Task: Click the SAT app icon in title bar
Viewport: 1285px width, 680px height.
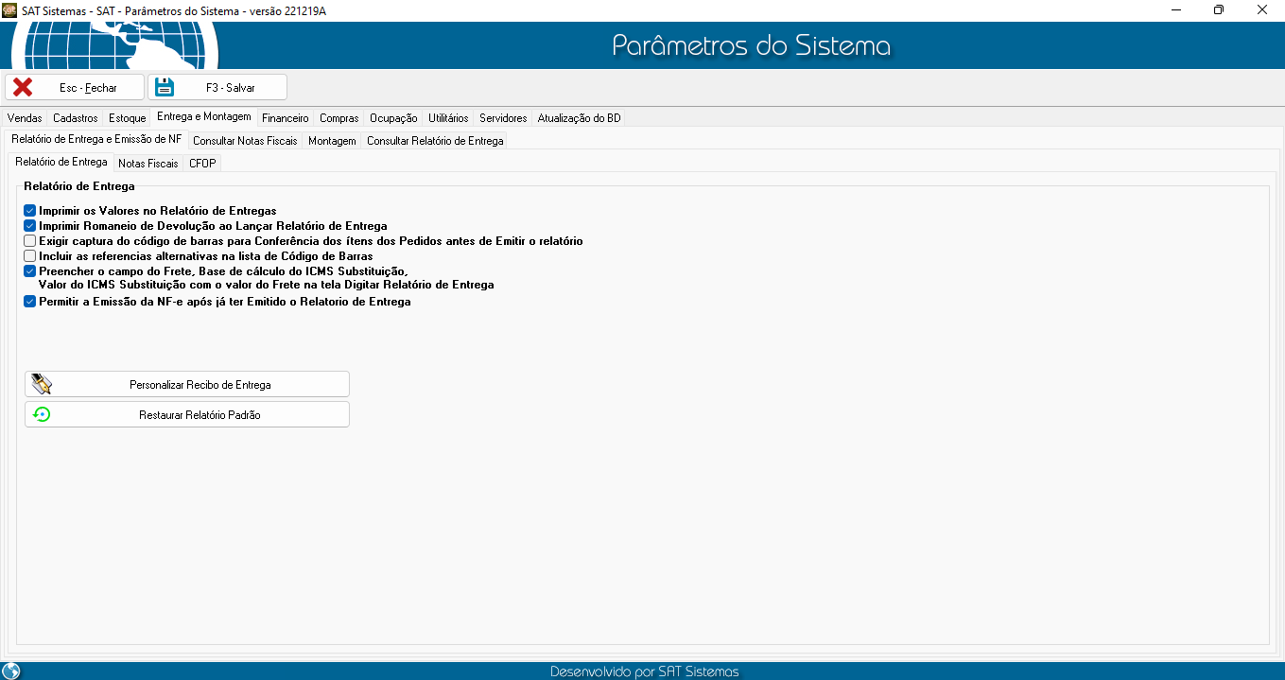Action: tap(9, 10)
